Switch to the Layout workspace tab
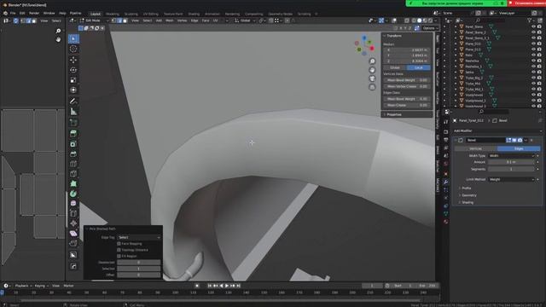Screen dimensions: 546x307 coord(96,14)
